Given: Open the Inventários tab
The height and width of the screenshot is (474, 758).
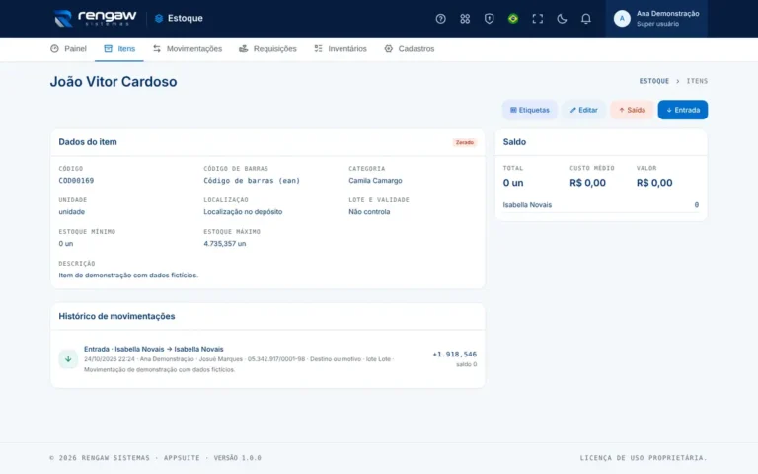Looking at the screenshot, I should (341, 48).
